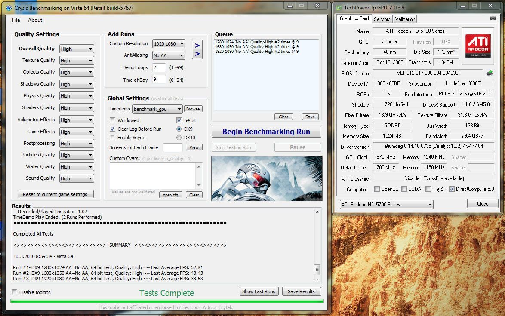
Task: Switch to the Validation tab
Action: (405, 19)
